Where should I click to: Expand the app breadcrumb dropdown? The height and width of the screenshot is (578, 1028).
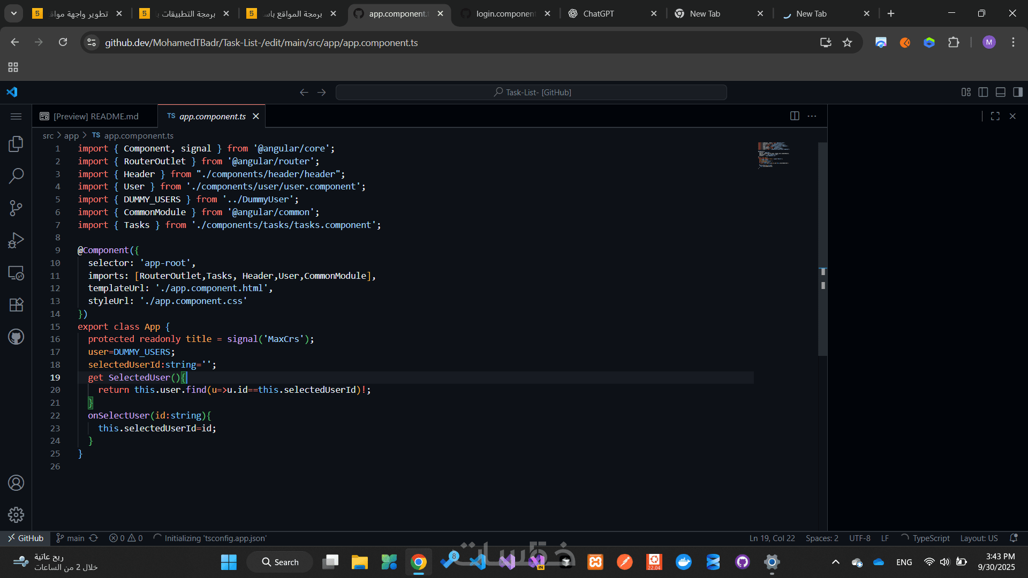(x=71, y=135)
